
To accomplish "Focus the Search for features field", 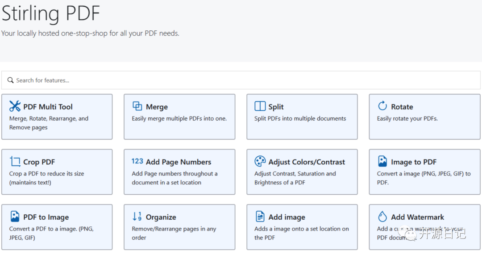I will pyautogui.click(x=241, y=80).
